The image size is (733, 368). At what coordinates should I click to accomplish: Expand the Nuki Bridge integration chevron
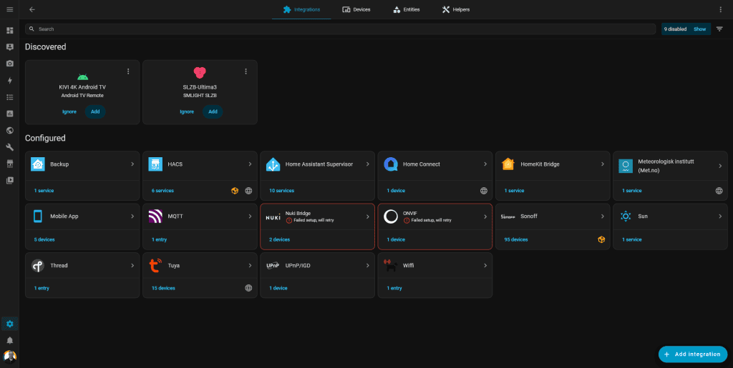point(368,217)
